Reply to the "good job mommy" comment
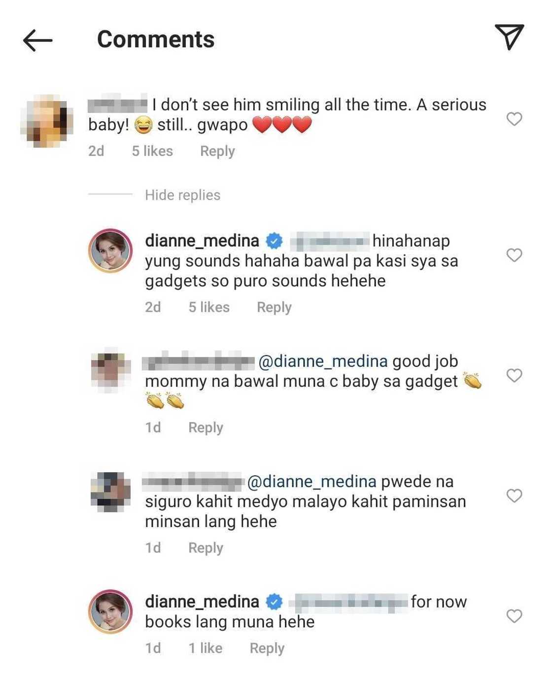Viewport: 552px width, 685px height. point(206,427)
